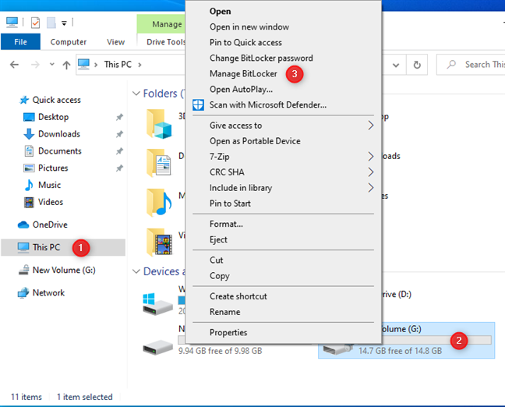
Task: Click the Forward navigation arrow
Action: pyautogui.click(x=35, y=65)
